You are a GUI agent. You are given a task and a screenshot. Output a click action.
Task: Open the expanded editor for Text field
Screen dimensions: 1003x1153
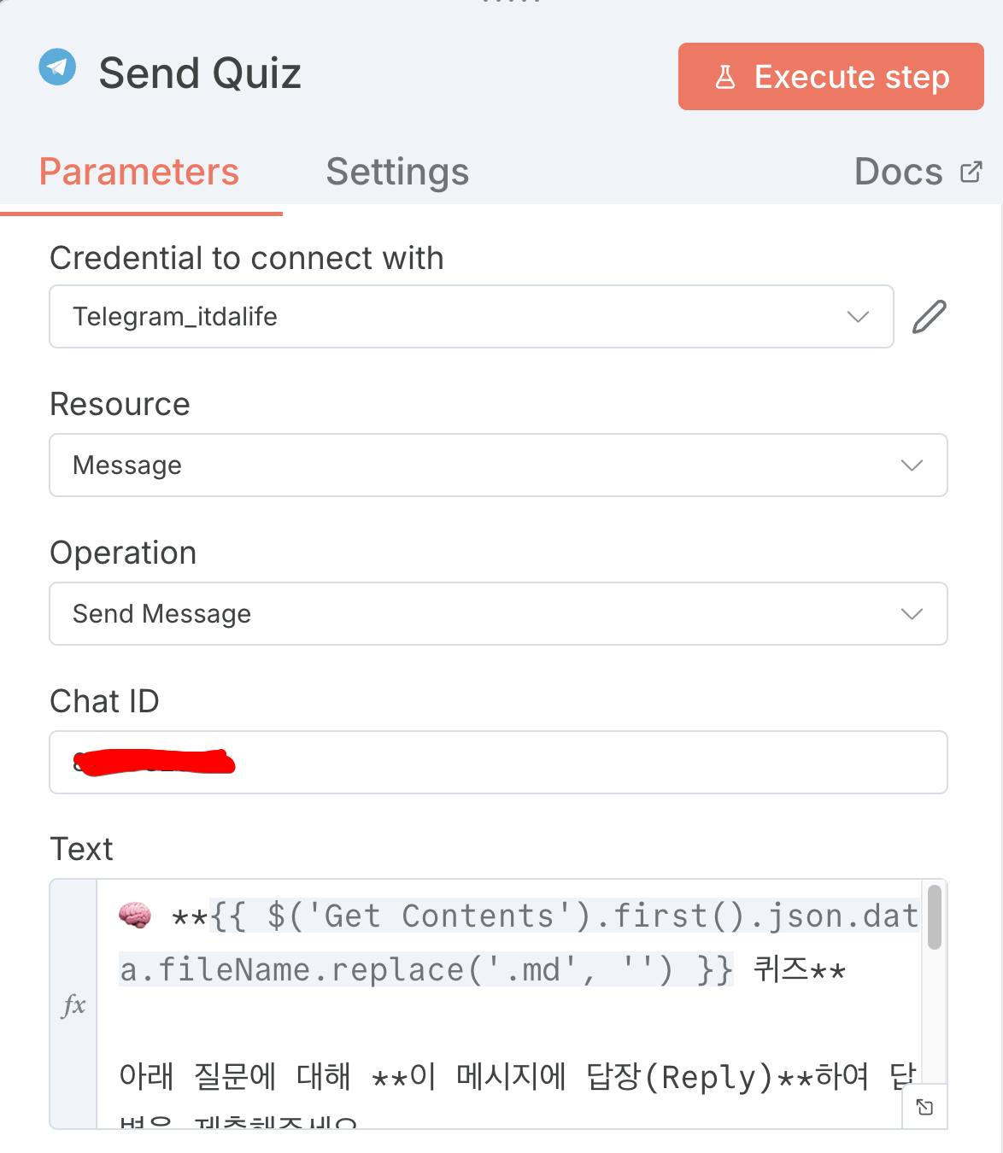(x=924, y=1107)
